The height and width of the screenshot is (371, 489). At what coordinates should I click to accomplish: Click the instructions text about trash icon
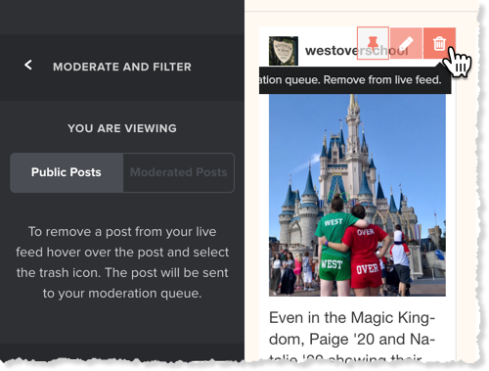122,262
